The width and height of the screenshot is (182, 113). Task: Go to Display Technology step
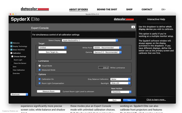click(x=20, y=46)
